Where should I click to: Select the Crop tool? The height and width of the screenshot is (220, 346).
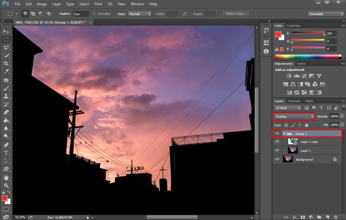[7, 63]
